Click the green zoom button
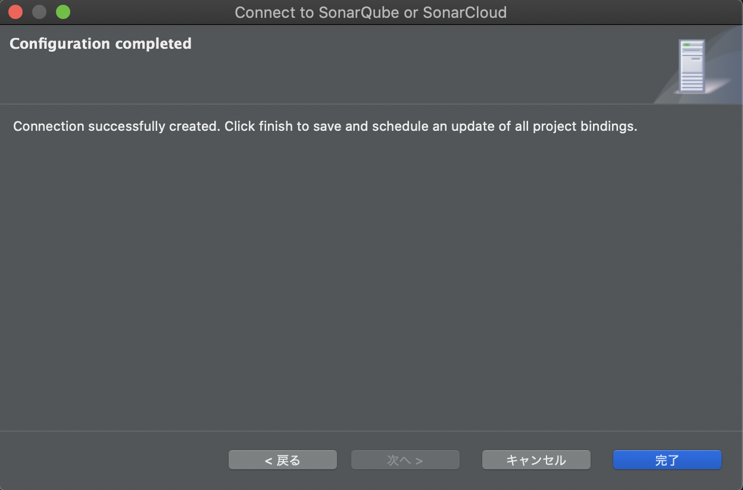743x490 pixels. pos(63,11)
